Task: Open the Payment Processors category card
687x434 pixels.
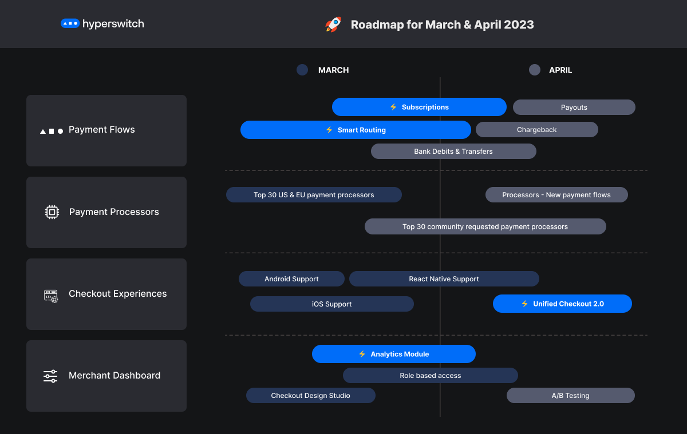Action: pos(106,212)
